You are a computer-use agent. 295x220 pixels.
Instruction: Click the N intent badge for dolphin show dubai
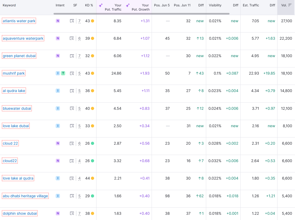(58, 213)
